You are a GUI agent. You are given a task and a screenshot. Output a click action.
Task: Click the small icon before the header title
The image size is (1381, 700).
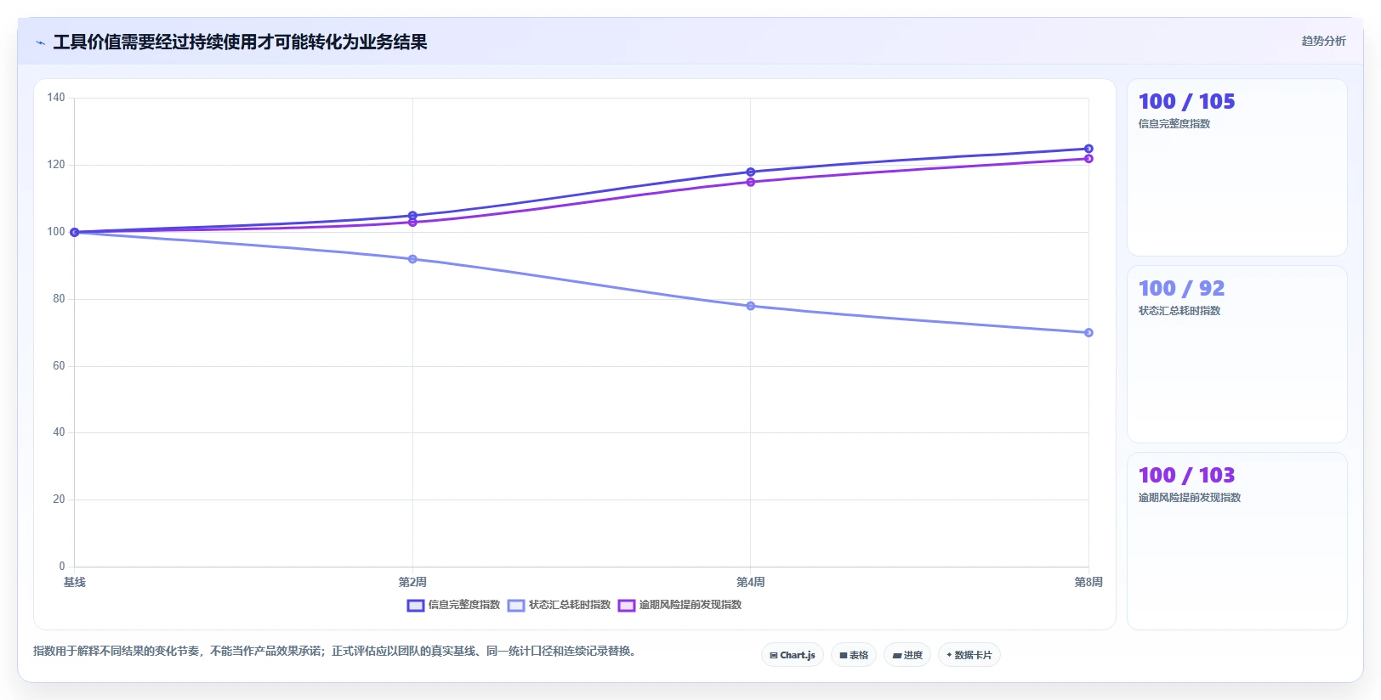coord(40,42)
